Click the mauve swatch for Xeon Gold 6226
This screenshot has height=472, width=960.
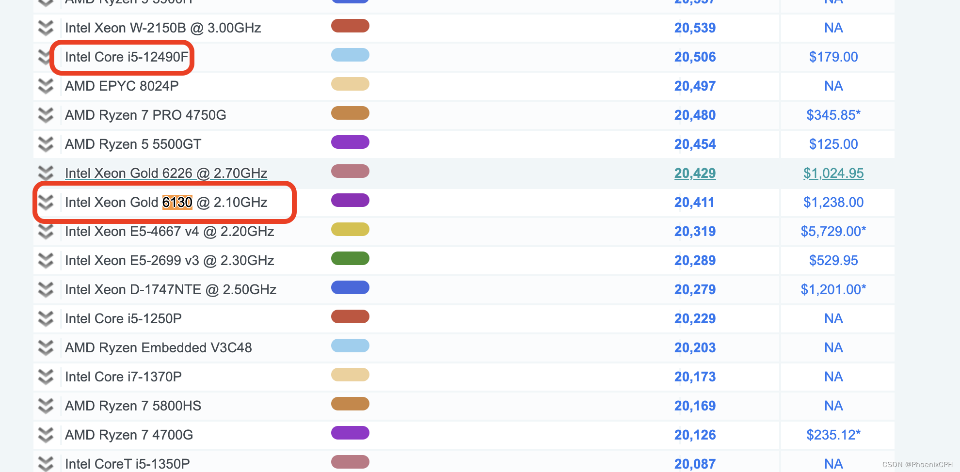click(x=350, y=171)
